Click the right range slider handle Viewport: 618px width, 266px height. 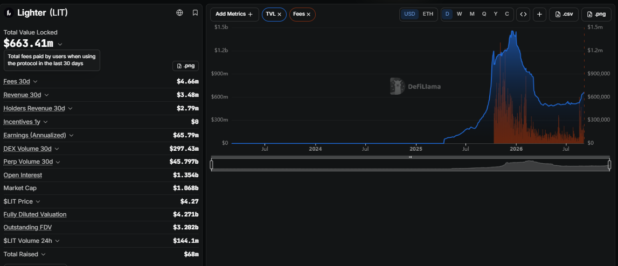tap(609, 165)
